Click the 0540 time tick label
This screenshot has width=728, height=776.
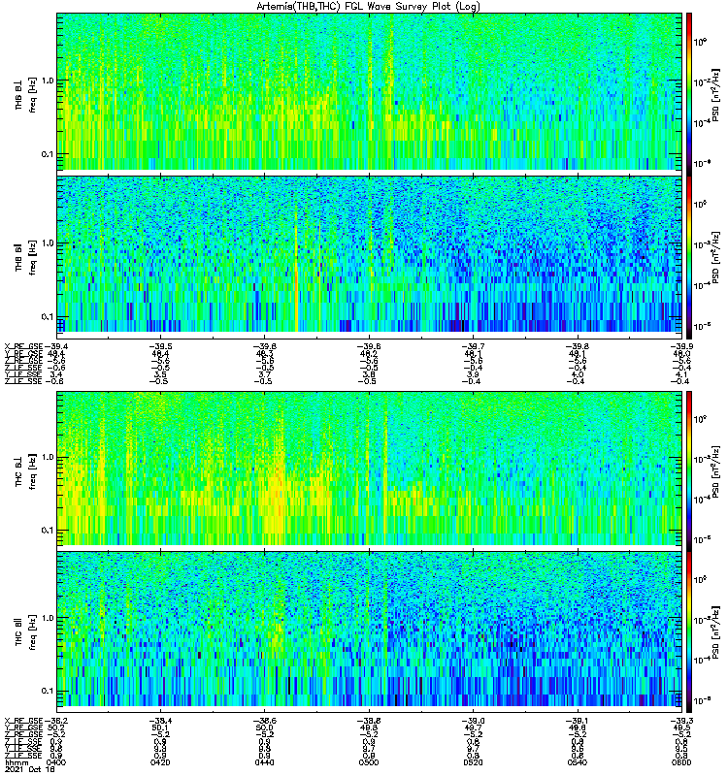577,762
